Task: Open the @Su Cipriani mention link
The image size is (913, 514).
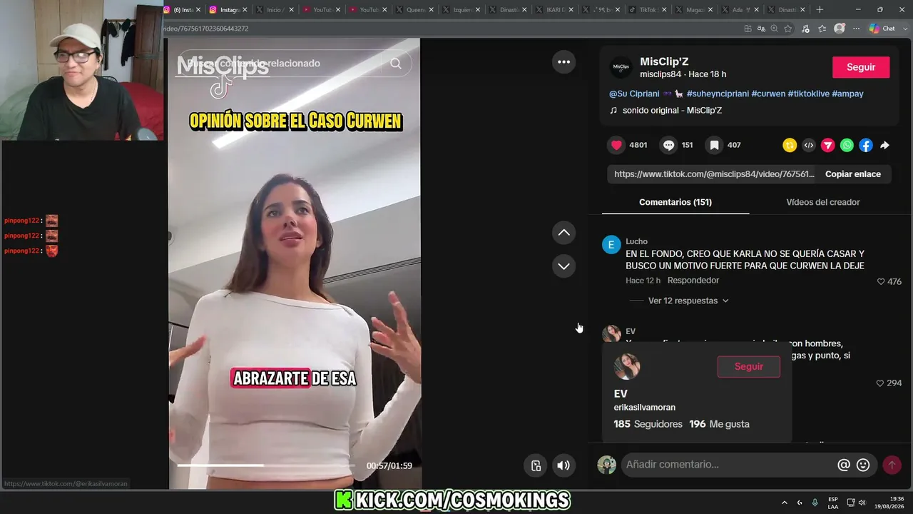Action: click(x=634, y=94)
